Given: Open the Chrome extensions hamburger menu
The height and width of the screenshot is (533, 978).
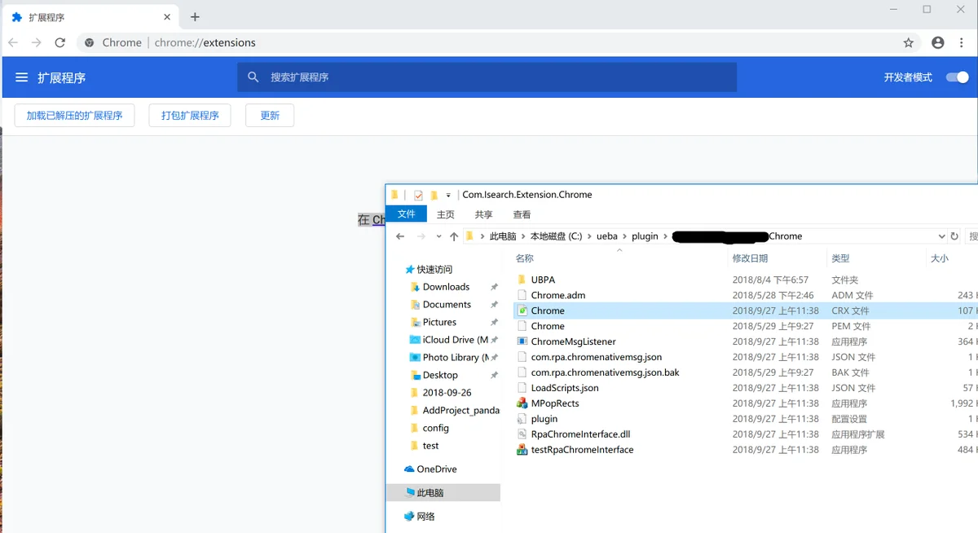Looking at the screenshot, I should (21, 77).
